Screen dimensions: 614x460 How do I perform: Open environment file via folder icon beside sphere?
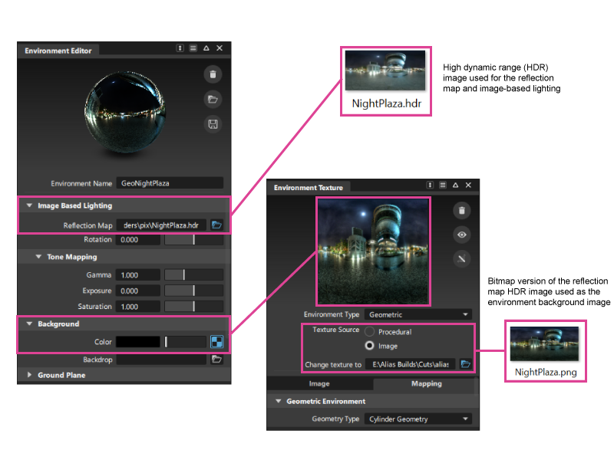[213, 100]
